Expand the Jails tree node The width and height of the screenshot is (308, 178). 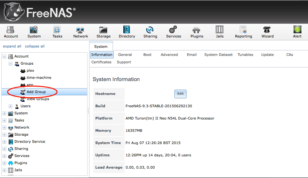point(4,170)
